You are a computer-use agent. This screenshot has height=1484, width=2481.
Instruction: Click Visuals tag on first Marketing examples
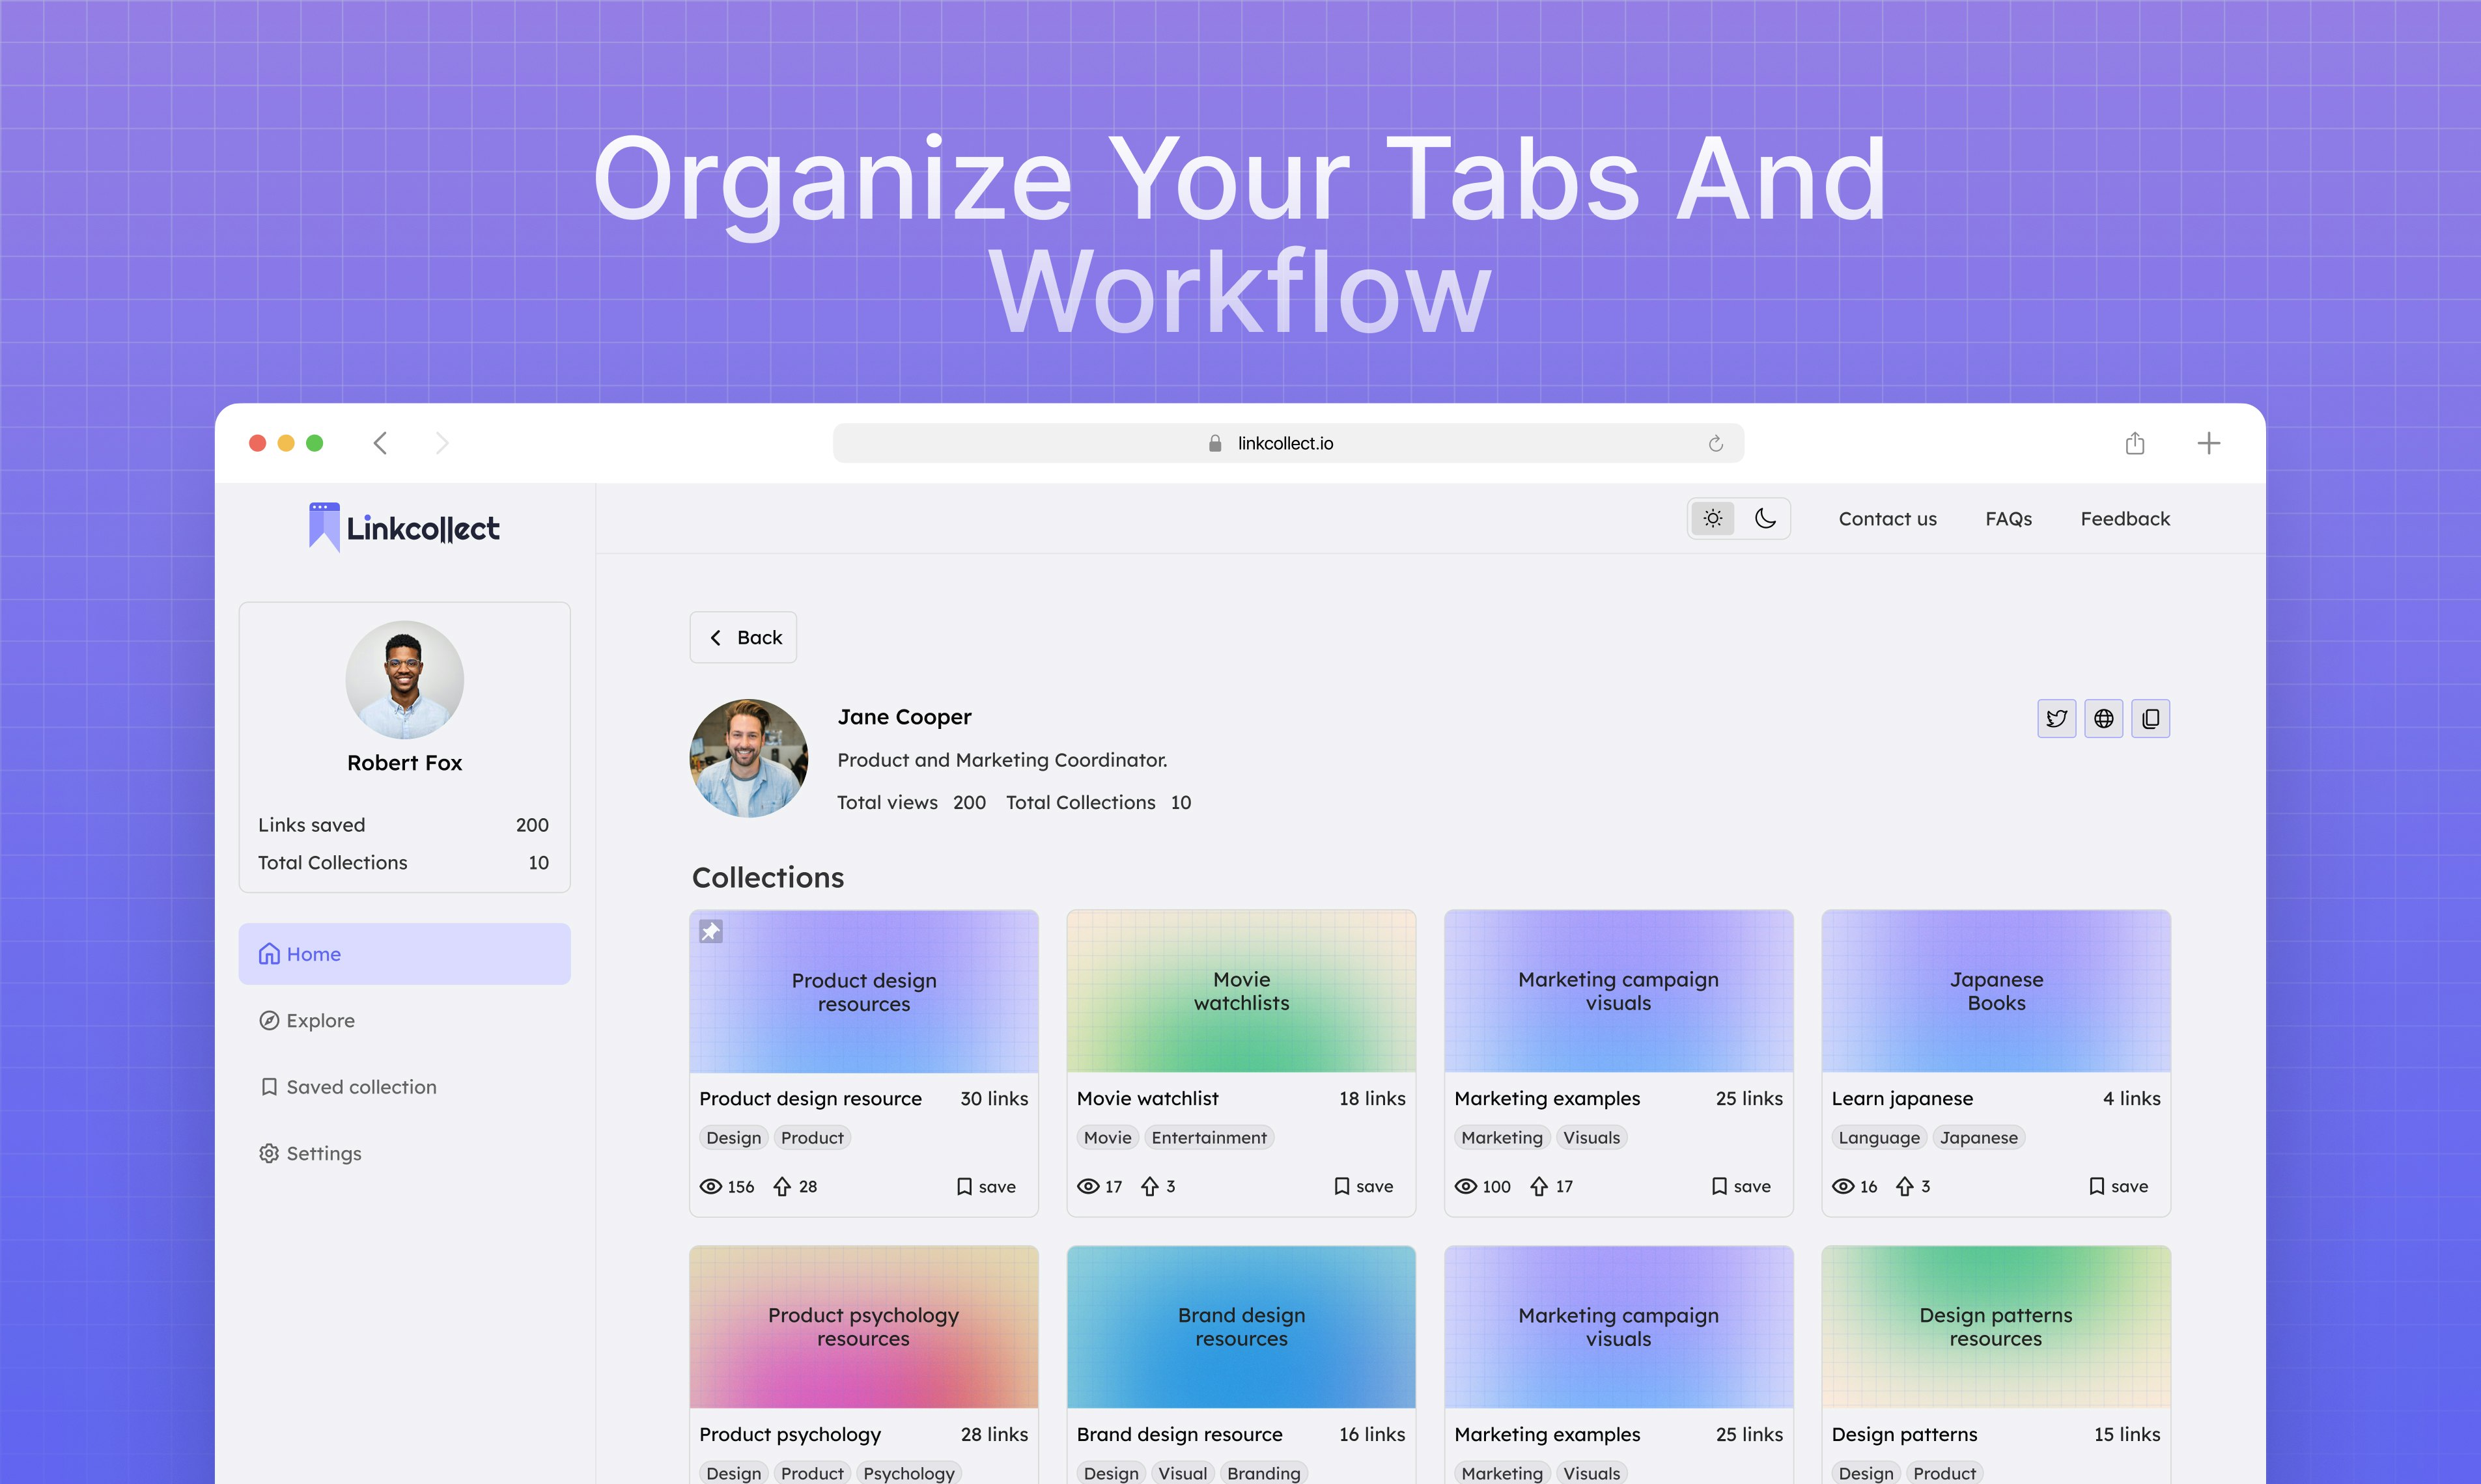1591,1138
